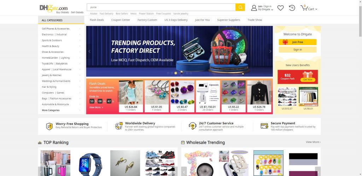The image size is (362, 176).
Task: Open the wishlist heart icon
Action: pos(280,8)
